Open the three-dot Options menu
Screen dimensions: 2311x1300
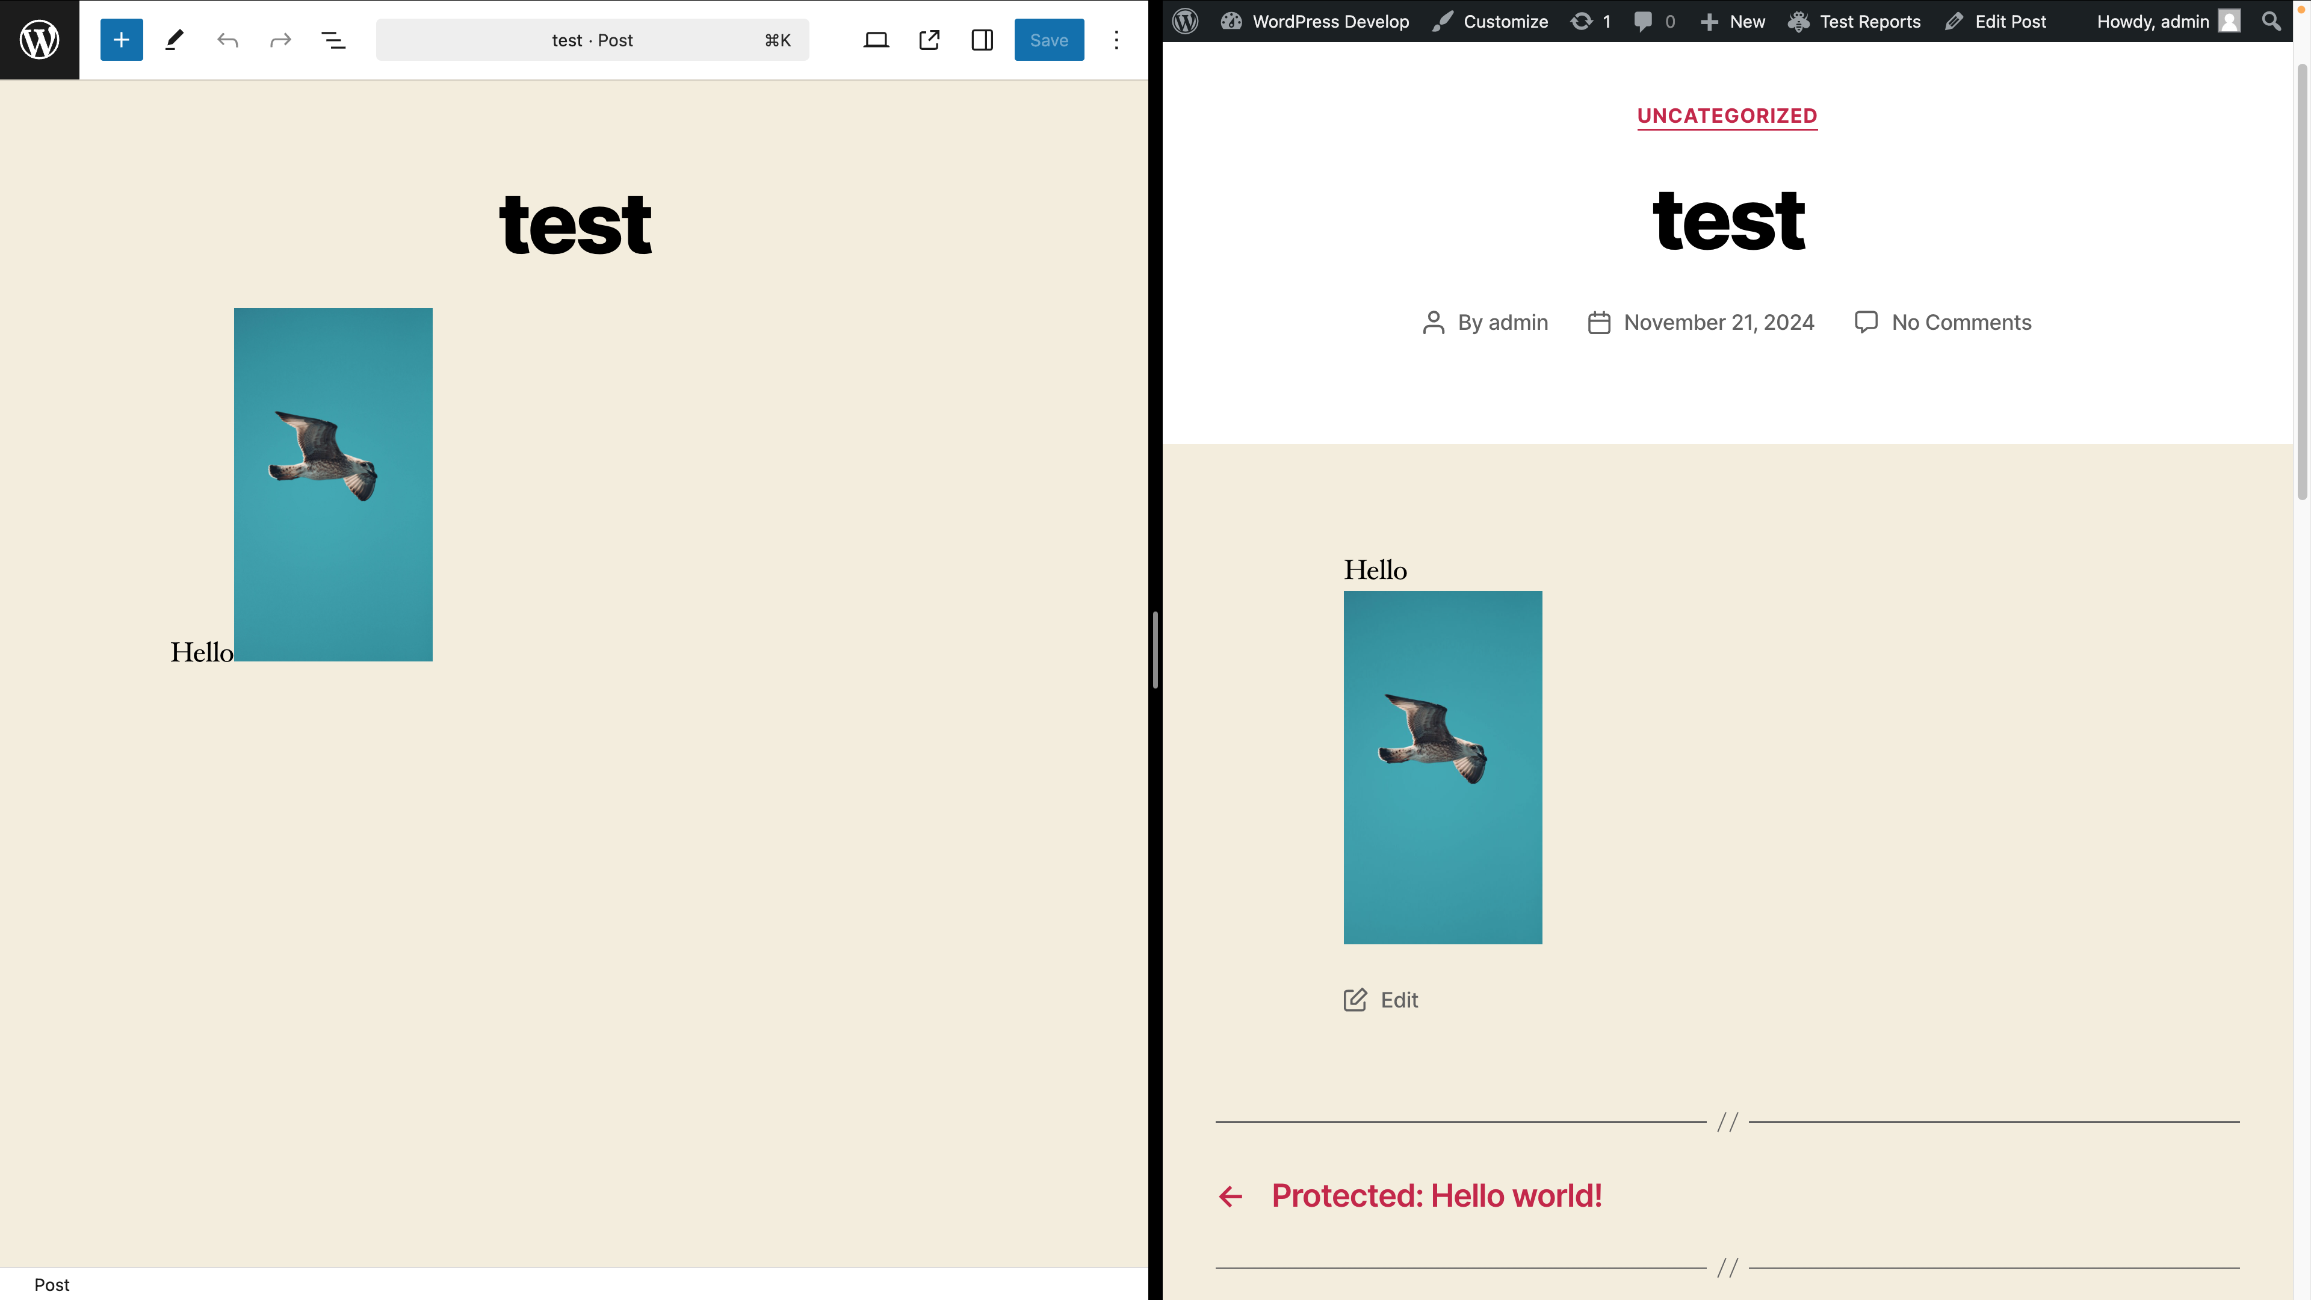click(1116, 40)
